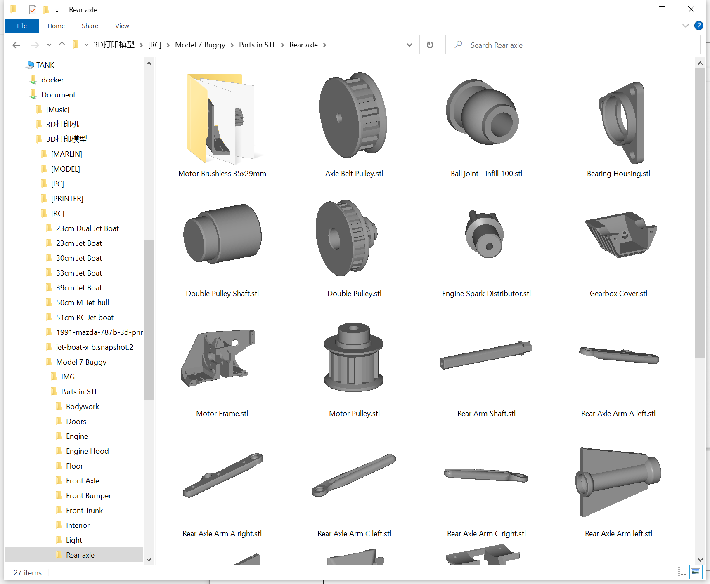Navigate to Parts in STL breadcrumb
This screenshot has height=584, width=710.
257,45
